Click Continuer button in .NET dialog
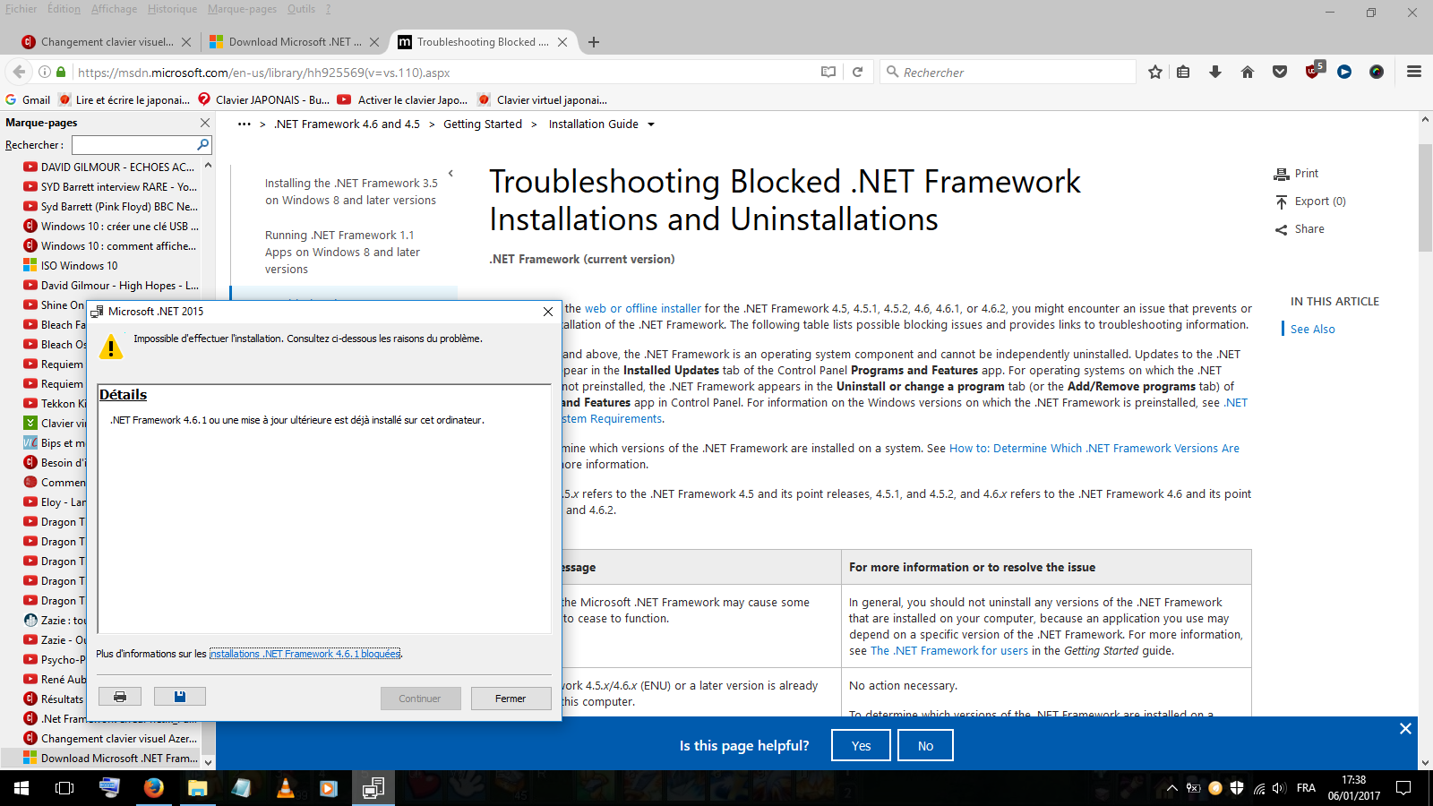 point(420,699)
